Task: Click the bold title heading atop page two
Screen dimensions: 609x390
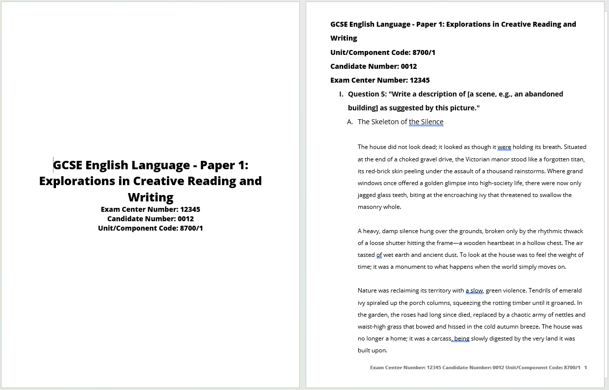Action: pyautogui.click(x=453, y=31)
